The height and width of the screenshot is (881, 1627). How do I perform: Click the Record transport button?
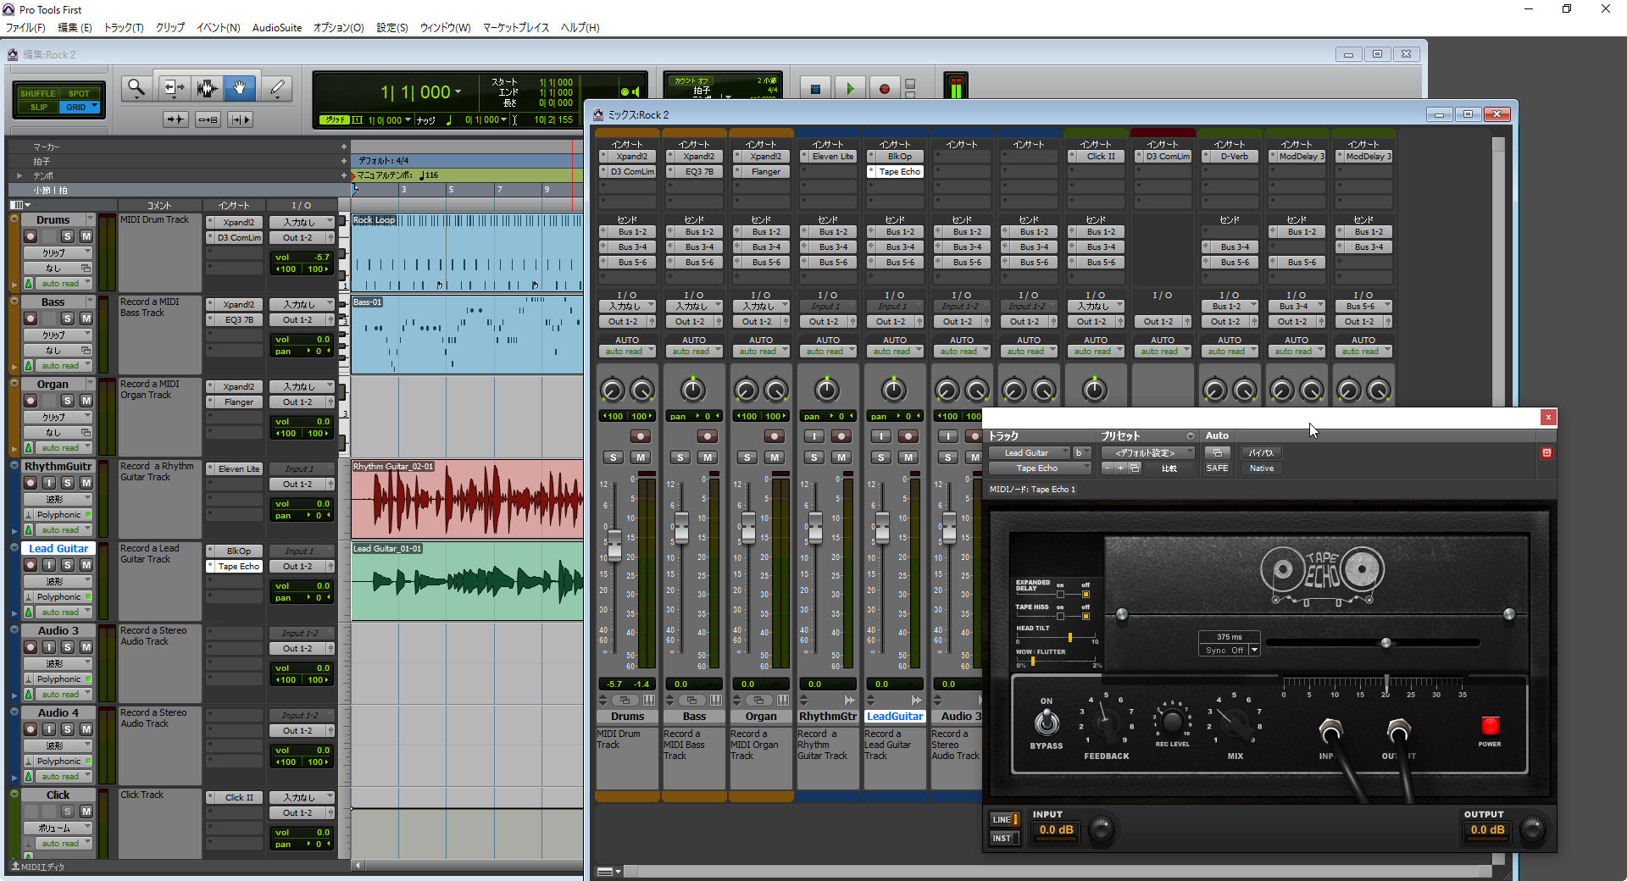pos(884,88)
